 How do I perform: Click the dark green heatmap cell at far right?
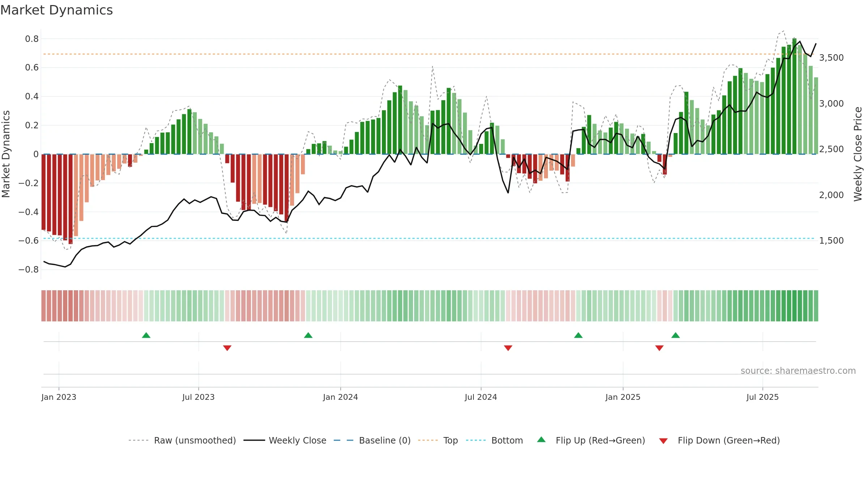[816, 306]
